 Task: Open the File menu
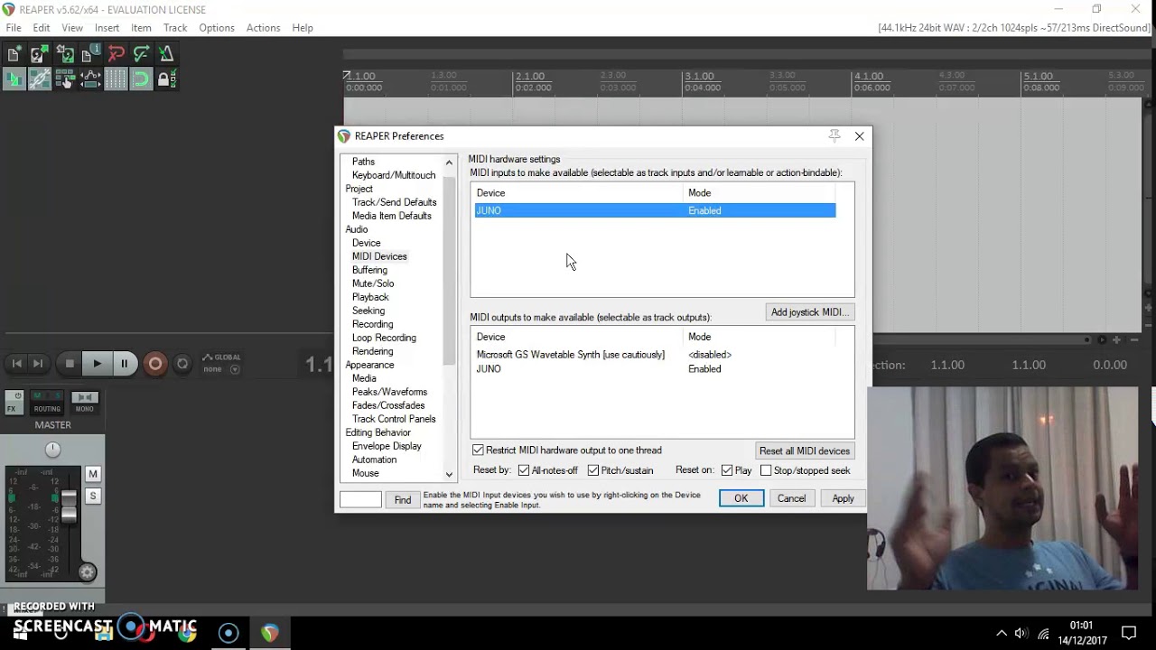(x=14, y=28)
